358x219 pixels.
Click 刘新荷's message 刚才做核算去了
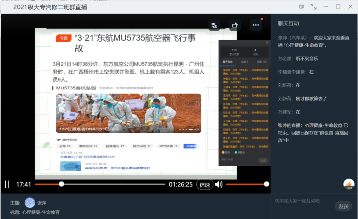[311, 99]
